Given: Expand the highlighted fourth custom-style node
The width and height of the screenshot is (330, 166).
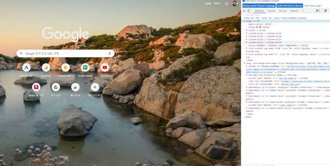Looking at the screenshot, I should [x=247, y=43].
